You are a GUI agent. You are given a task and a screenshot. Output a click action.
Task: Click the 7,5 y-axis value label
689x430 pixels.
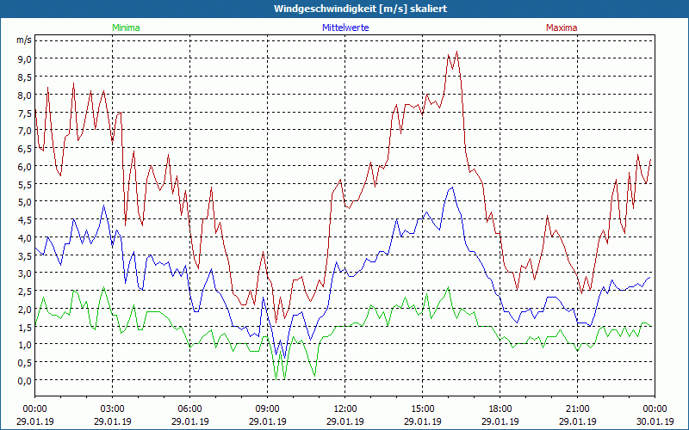tap(24, 113)
